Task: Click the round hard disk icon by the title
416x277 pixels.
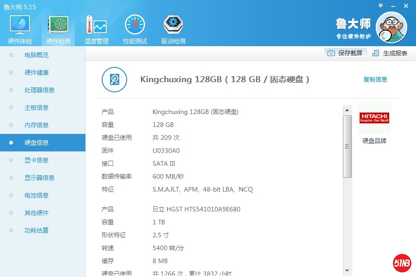Action: click(x=114, y=79)
